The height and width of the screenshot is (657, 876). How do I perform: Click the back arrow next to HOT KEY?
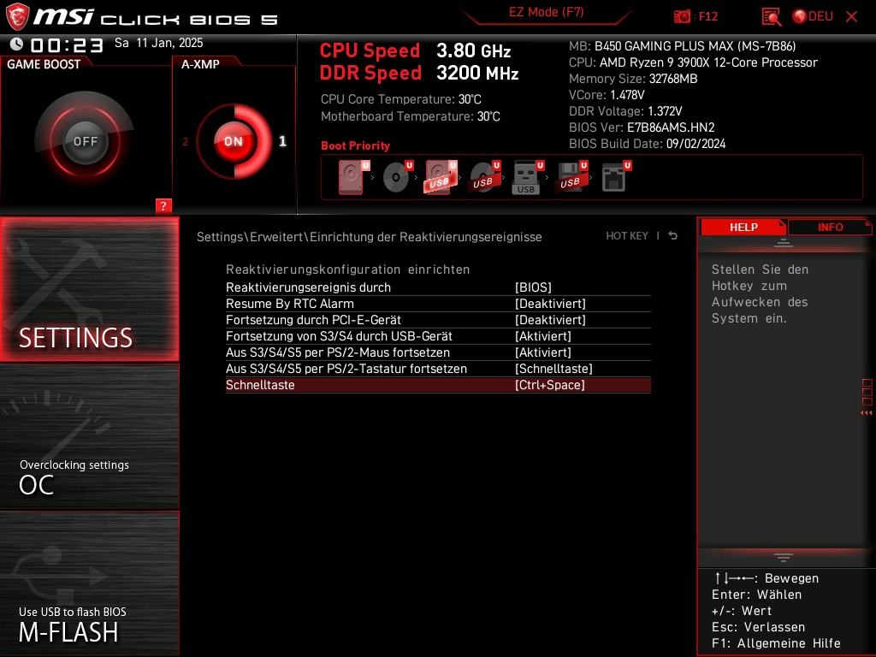(673, 236)
